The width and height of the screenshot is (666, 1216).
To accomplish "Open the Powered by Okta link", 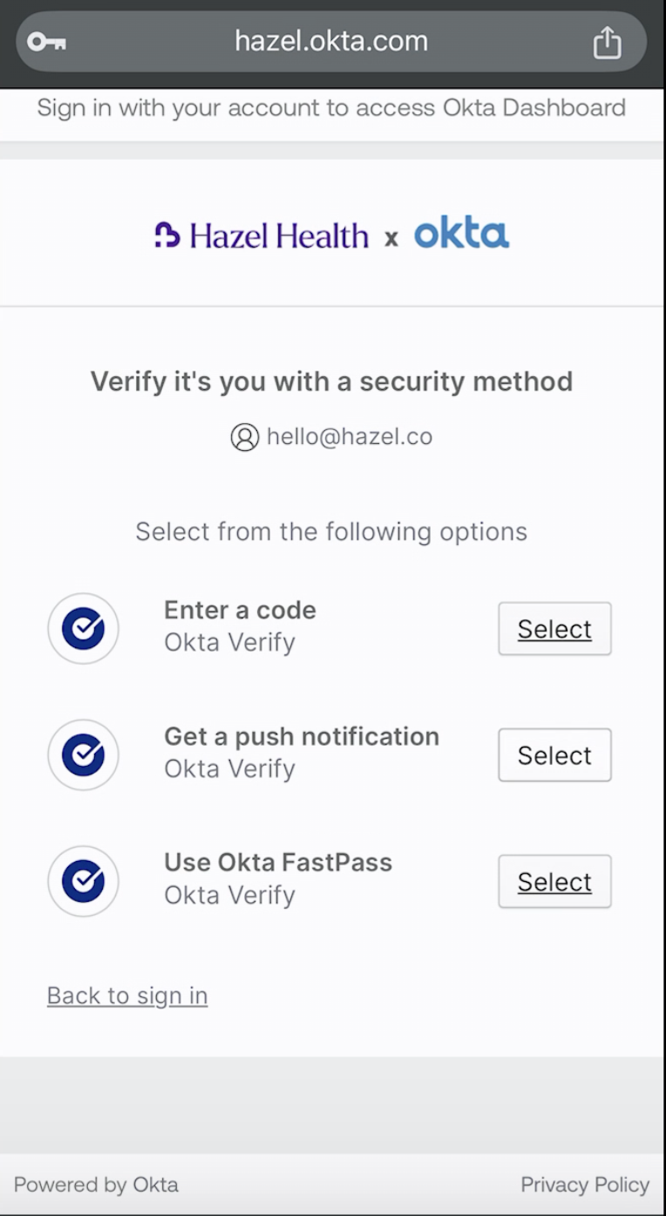I will point(96,1185).
